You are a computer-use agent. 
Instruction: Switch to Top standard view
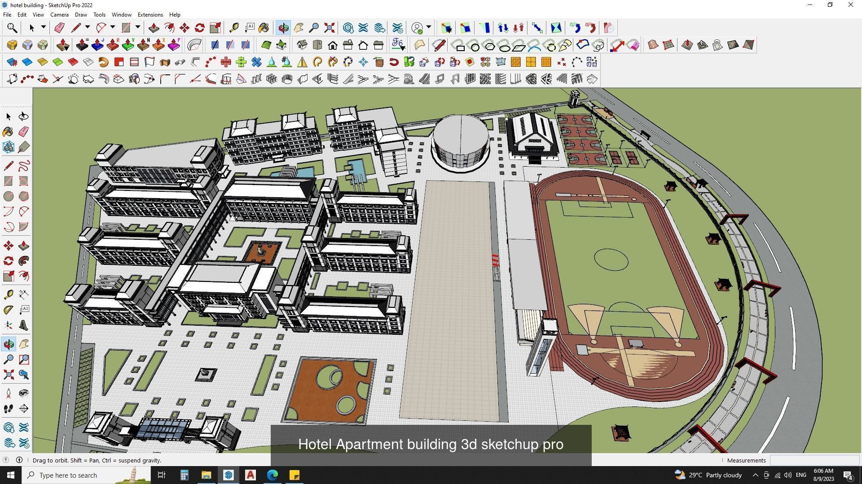(x=317, y=45)
